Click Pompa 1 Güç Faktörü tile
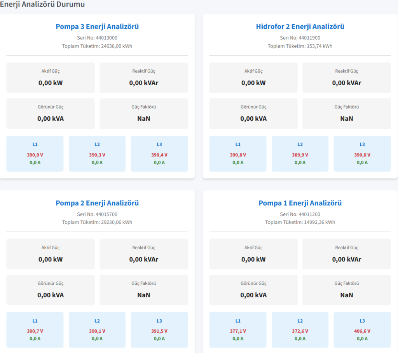Viewport: 398px width, 353px height. click(x=347, y=290)
